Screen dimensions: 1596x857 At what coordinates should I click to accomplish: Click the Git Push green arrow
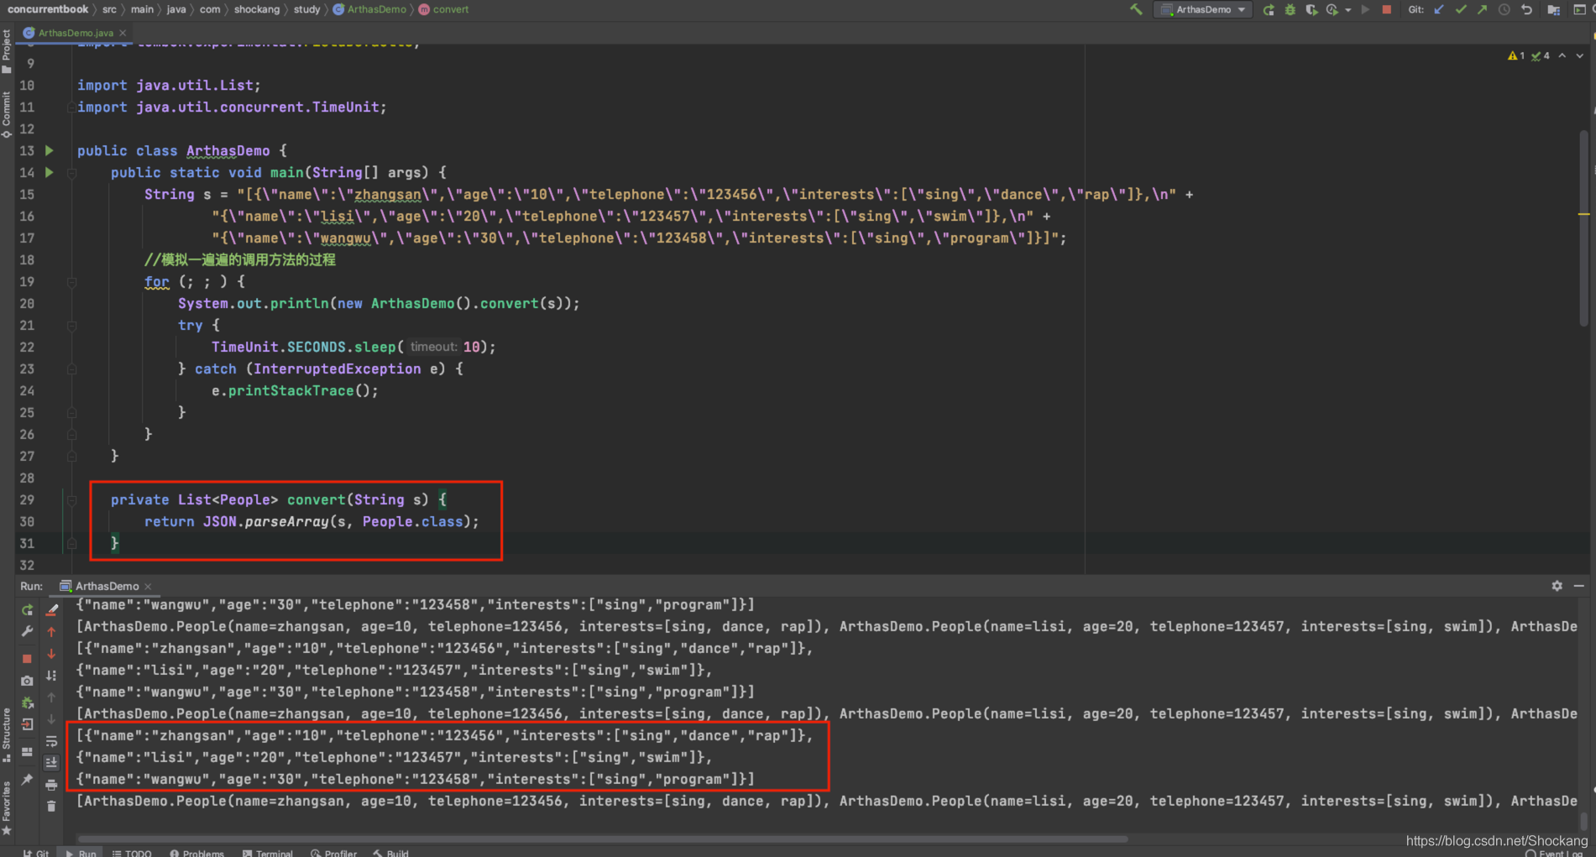click(x=1483, y=9)
